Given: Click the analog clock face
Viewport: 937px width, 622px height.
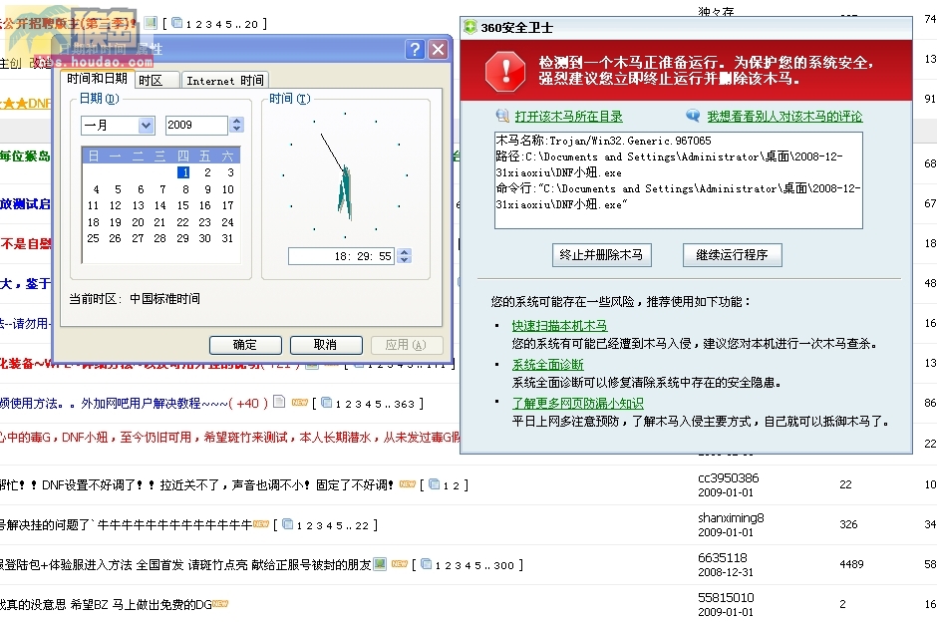Looking at the screenshot, I should pyautogui.click(x=345, y=175).
